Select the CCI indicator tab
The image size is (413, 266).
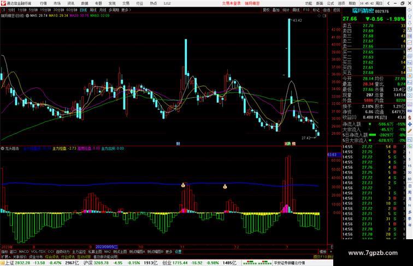(51, 252)
